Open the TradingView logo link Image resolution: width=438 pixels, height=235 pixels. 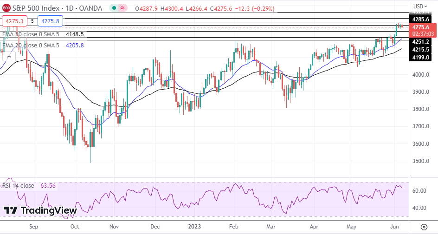40,210
